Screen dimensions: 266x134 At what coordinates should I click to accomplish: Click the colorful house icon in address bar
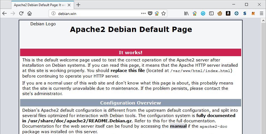tap(157, 13)
